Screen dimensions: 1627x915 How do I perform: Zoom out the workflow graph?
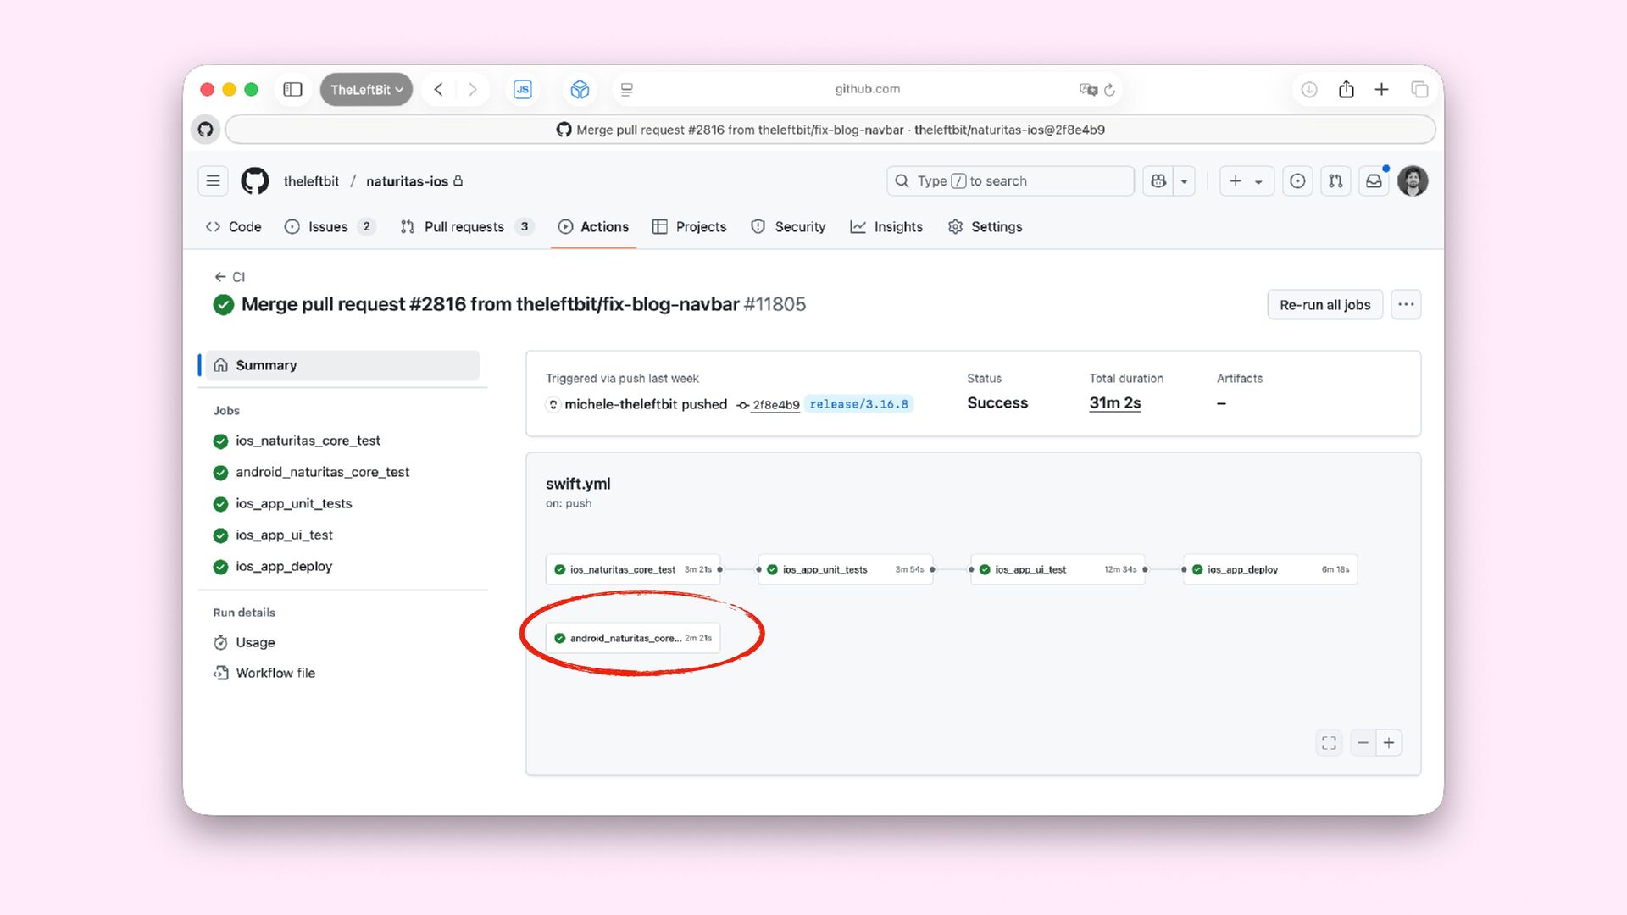tap(1363, 743)
